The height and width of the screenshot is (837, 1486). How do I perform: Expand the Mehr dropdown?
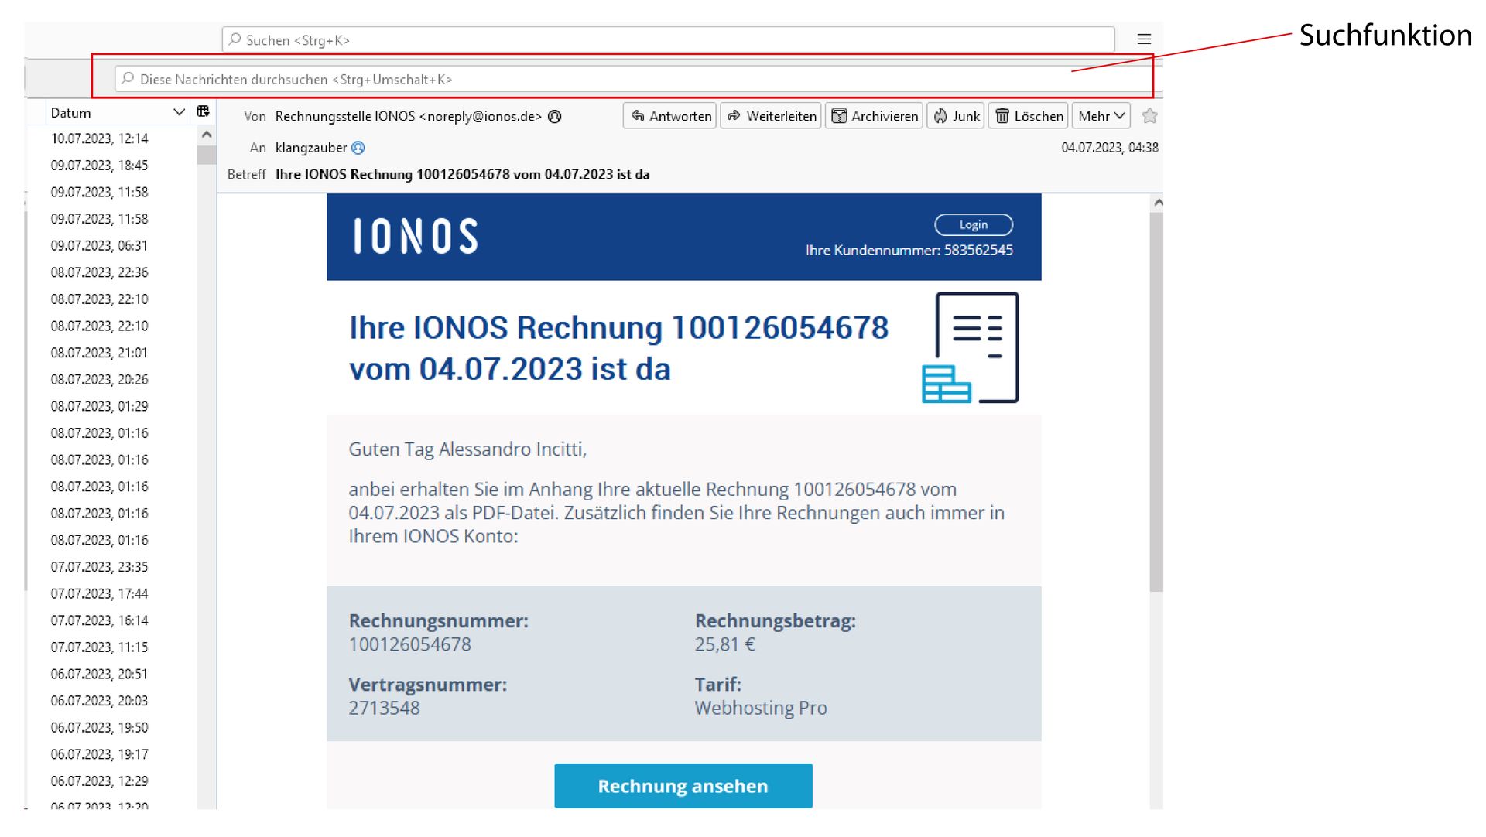1101,116
